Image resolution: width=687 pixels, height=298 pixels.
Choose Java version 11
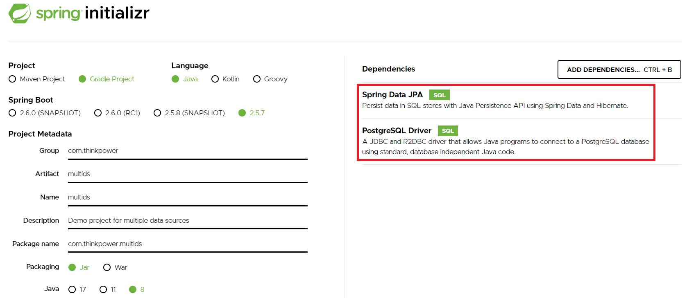(103, 289)
